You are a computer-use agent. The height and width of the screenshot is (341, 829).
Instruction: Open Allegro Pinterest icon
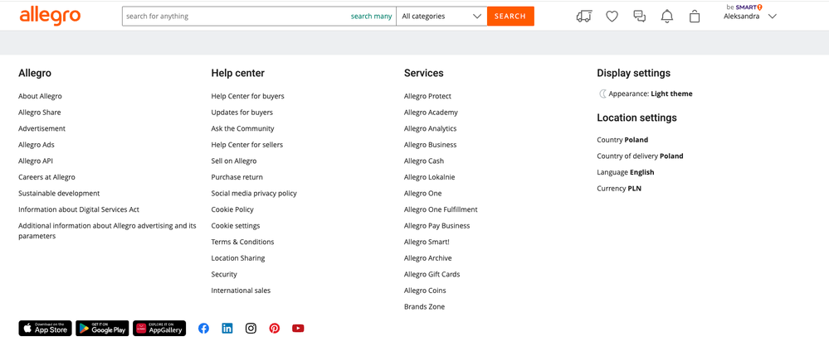(x=275, y=329)
